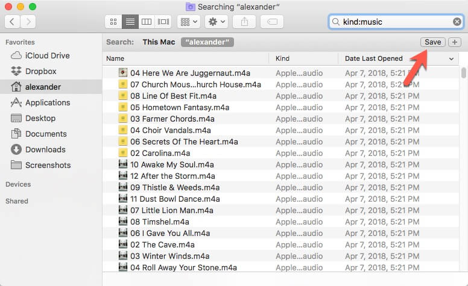468x286 pixels.
Task: Click the Edit Tags toolbar icon
Action: pyautogui.click(x=271, y=22)
